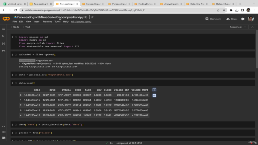The image size is (258, 145).
Task: Add a text cell with + Text
Action: pyautogui.click(x=26, y=27)
